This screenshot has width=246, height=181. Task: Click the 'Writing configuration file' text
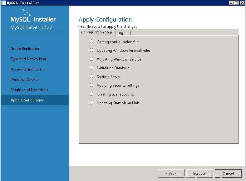tap(117, 42)
